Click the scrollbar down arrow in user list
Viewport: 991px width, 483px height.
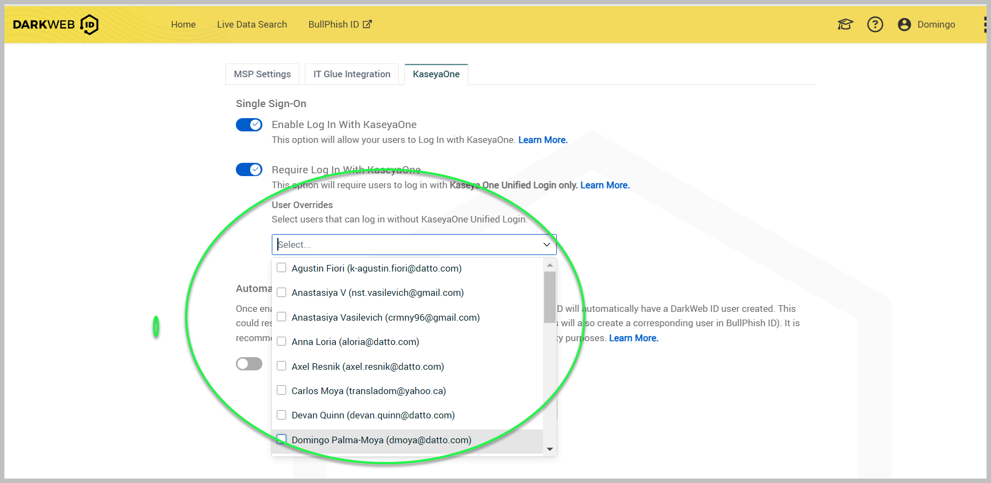[x=550, y=449]
